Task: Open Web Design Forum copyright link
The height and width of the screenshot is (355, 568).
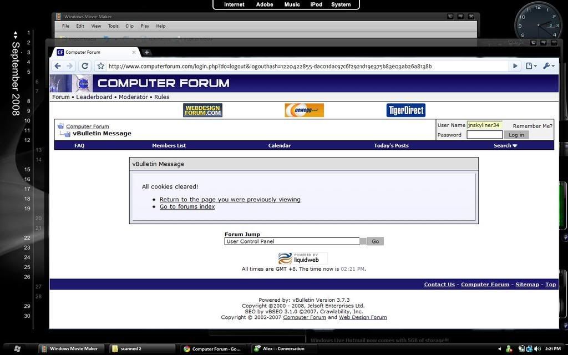Action: (x=363, y=317)
